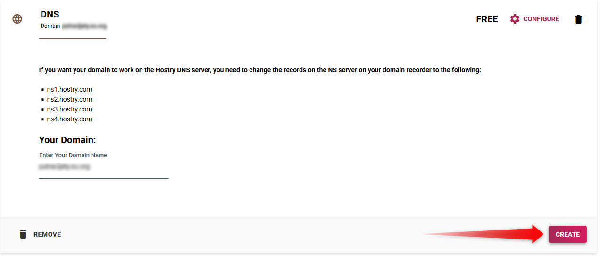The height and width of the screenshot is (256, 600).
Task: Click the gear icon next to CONFIGURE
Action: pyautogui.click(x=515, y=19)
